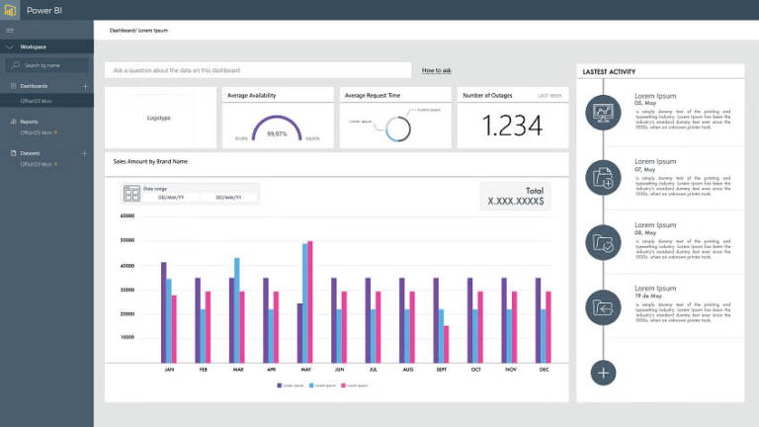This screenshot has height=427, width=759.
Task: Click the date range calendar icon
Action: pyautogui.click(x=131, y=193)
